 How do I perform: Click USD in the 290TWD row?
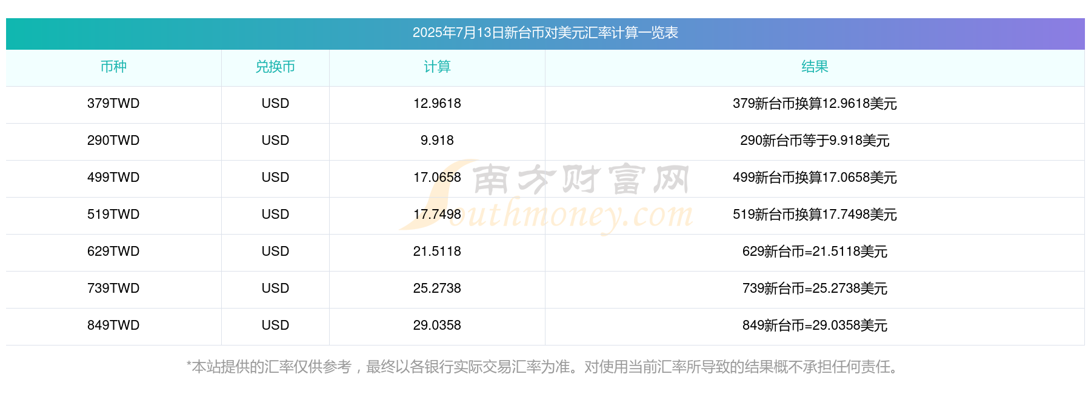click(275, 141)
